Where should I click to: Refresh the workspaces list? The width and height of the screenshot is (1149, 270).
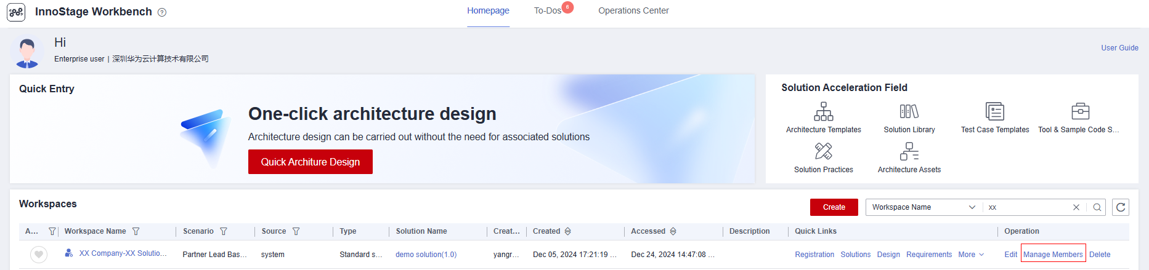point(1121,207)
